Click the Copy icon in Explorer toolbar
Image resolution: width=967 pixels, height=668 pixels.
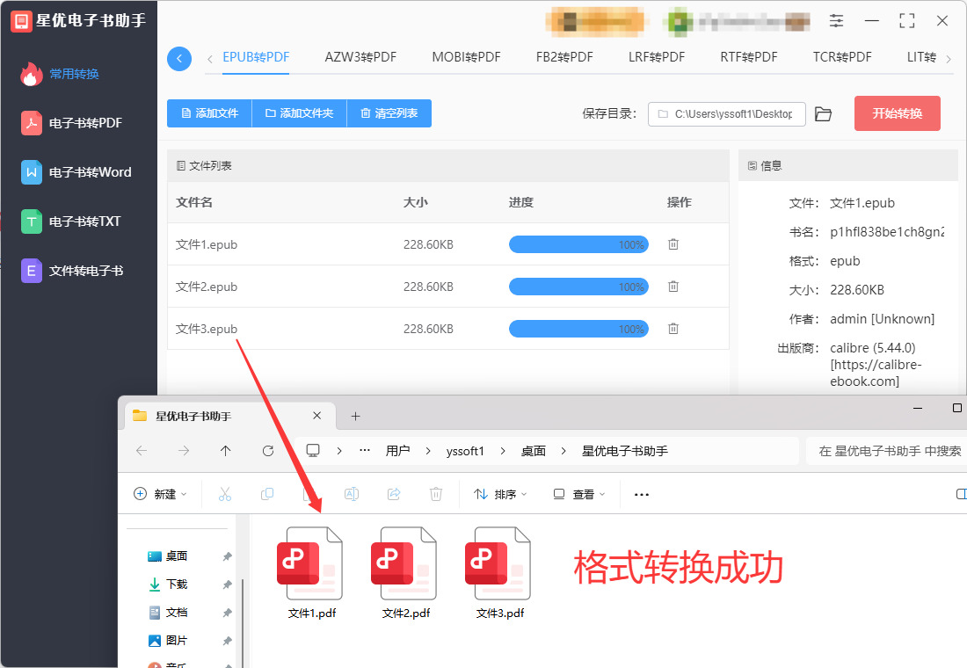point(267,494)
